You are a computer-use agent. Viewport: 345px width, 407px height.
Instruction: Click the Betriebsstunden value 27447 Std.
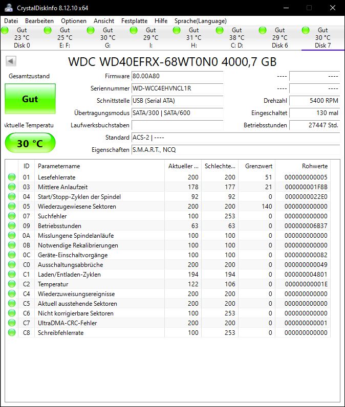pyautogui.click(x=315, y=125)
